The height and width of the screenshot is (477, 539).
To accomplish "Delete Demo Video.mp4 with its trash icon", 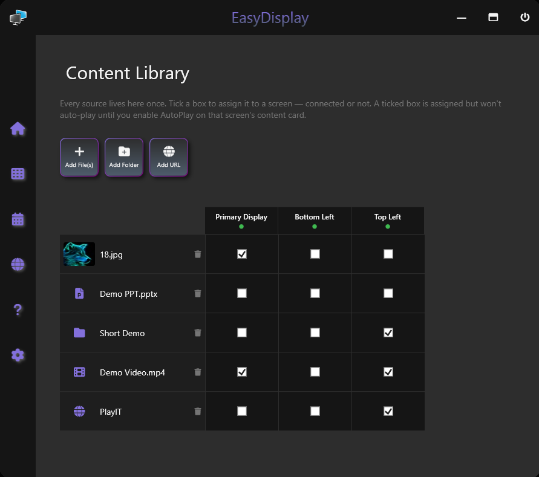I will pyautogui.click(x=198, y=372).
